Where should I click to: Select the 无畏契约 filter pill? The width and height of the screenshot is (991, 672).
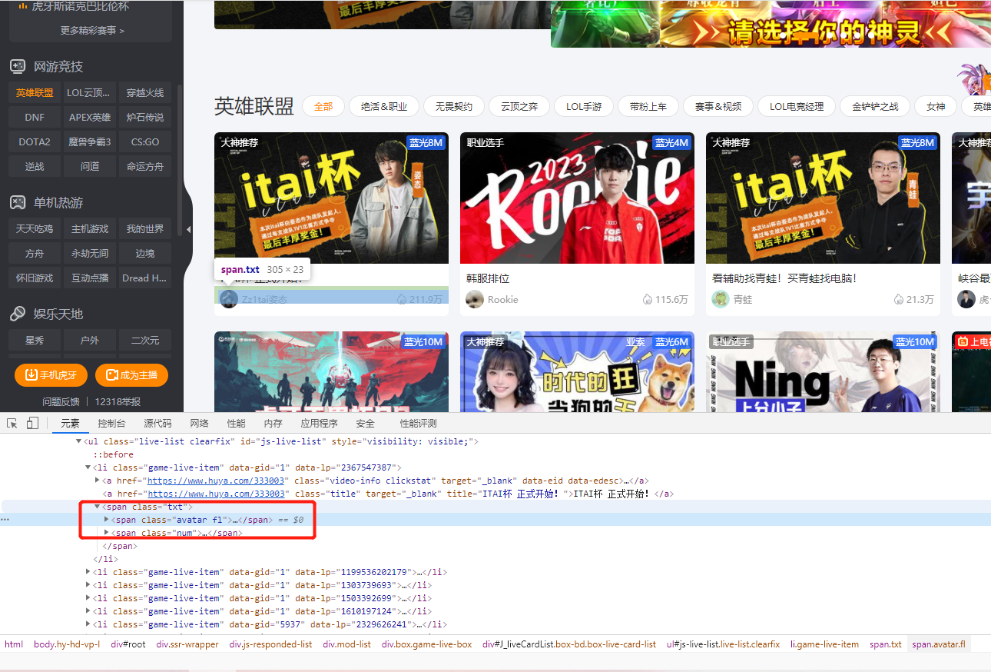pyautogui.click(x=454, y=106)
